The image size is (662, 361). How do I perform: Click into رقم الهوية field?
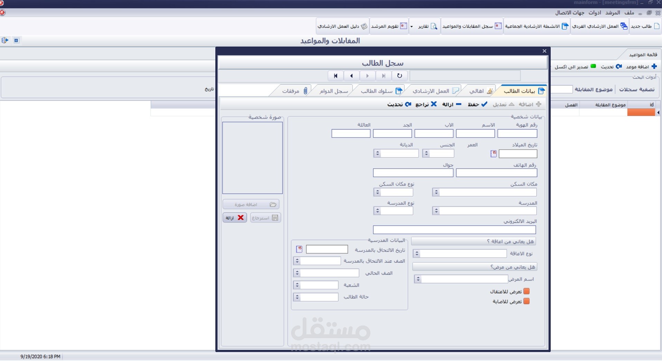pos(517,133)
